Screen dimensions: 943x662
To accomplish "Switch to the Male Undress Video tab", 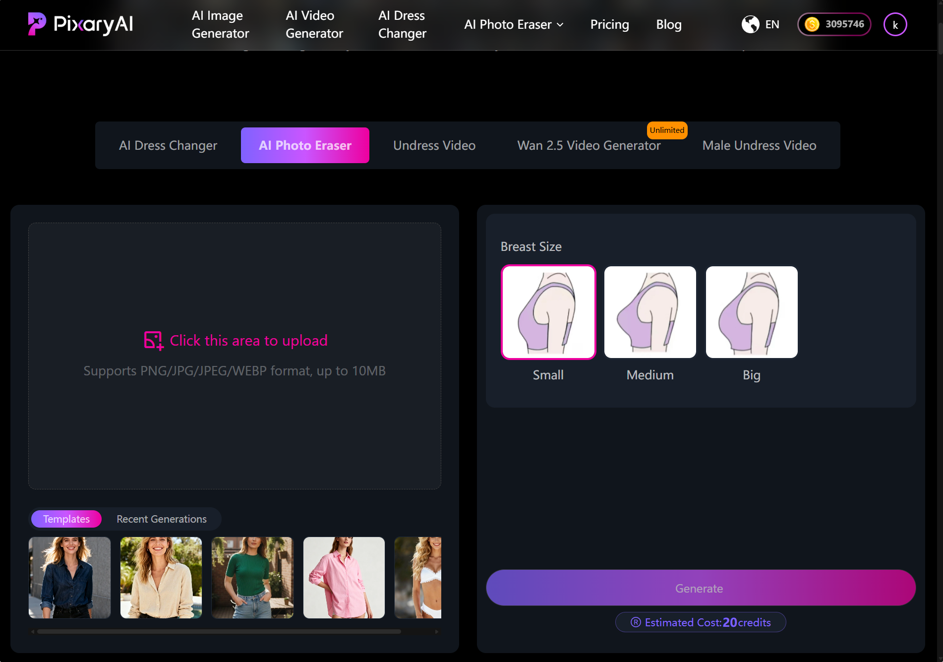I will tap(759, 145).
